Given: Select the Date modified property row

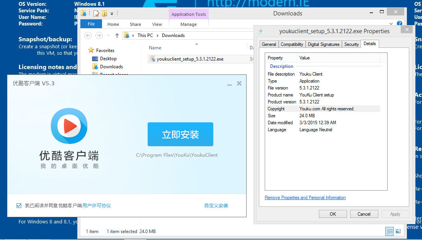Looking at the screenshot, I should pyautogui.click(x=323, y=123).
